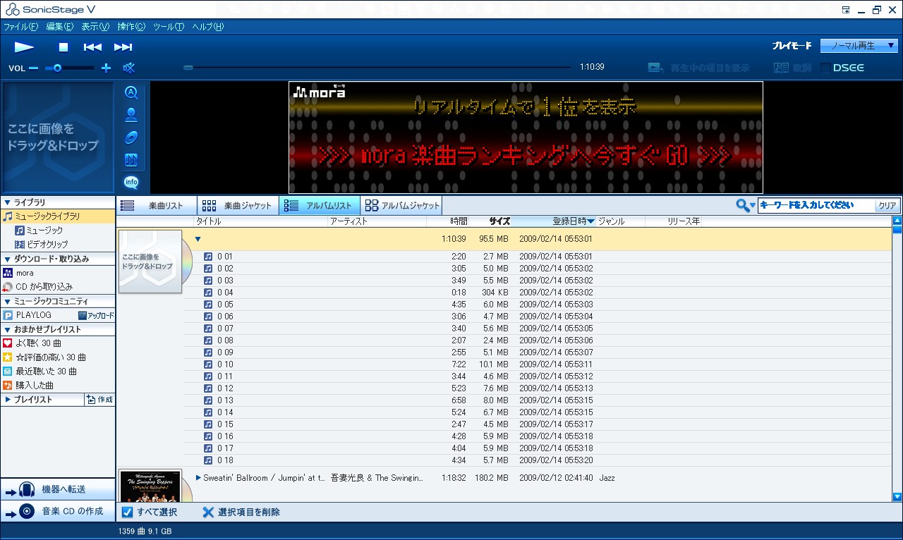The width and height of the screenshot is (903, 540).
Task: Click the ☆評価の高い 30 曲 star icon
Action: [8, 357]
